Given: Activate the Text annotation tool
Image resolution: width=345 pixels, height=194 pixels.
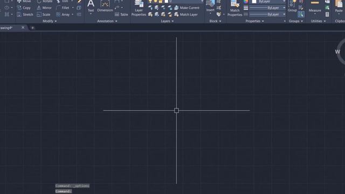Looking at the screenshot, I should click(91, 6).
